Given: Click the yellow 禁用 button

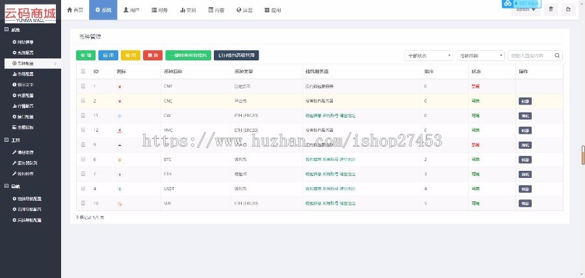Looking at the screenshot, I should point(131,55).
